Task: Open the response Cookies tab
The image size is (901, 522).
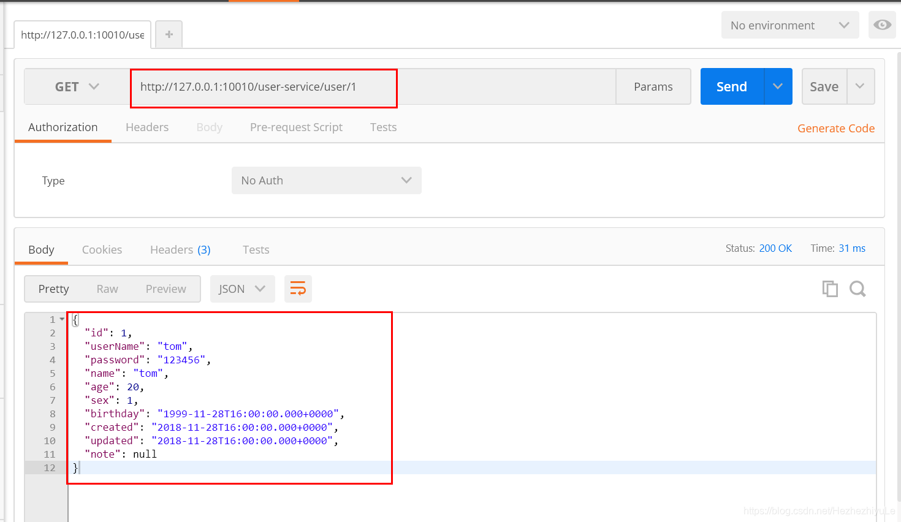Action: 102,249
